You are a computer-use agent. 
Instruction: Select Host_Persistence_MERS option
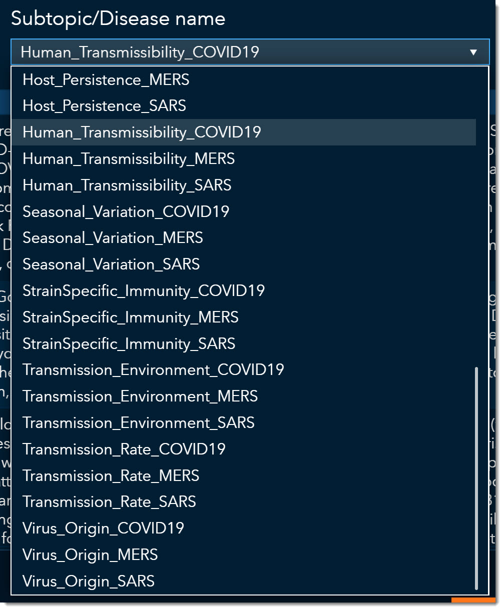[x=106, y=79]
